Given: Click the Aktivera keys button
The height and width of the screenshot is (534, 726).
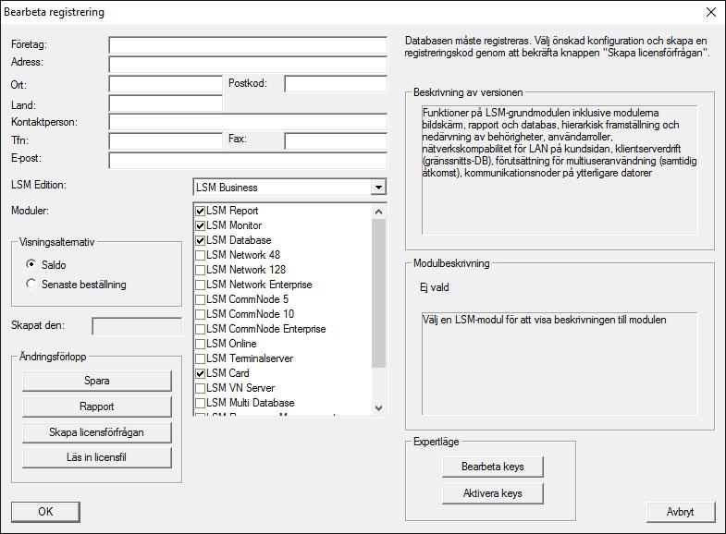Looking at the screenshot, I should 493,493.
